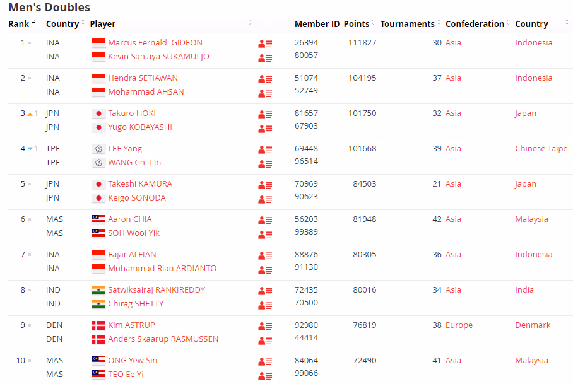Open profile icon for TEO Ee Yi
573x384 pixels.
[x=265, y=375]
